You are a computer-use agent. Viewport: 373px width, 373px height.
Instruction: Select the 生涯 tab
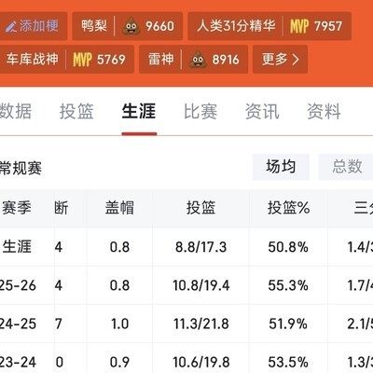pyautogui.click(x=139, y=111)
